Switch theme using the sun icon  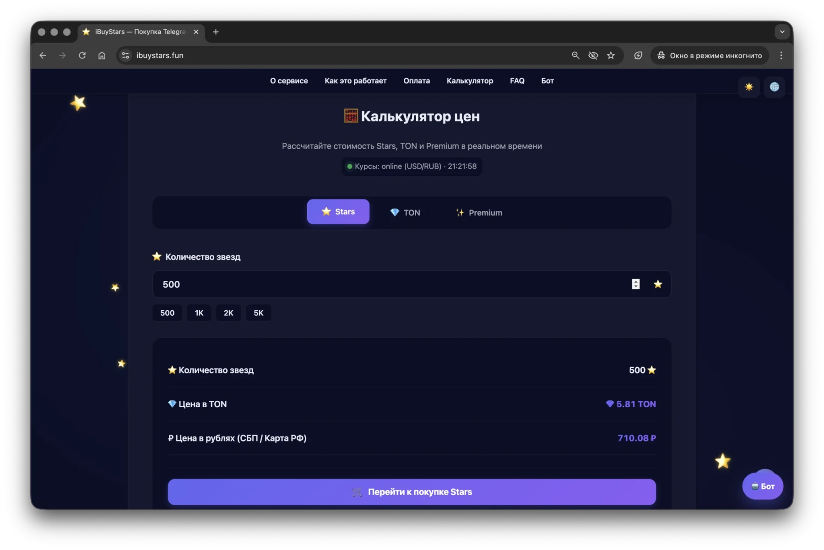(749, 87)
